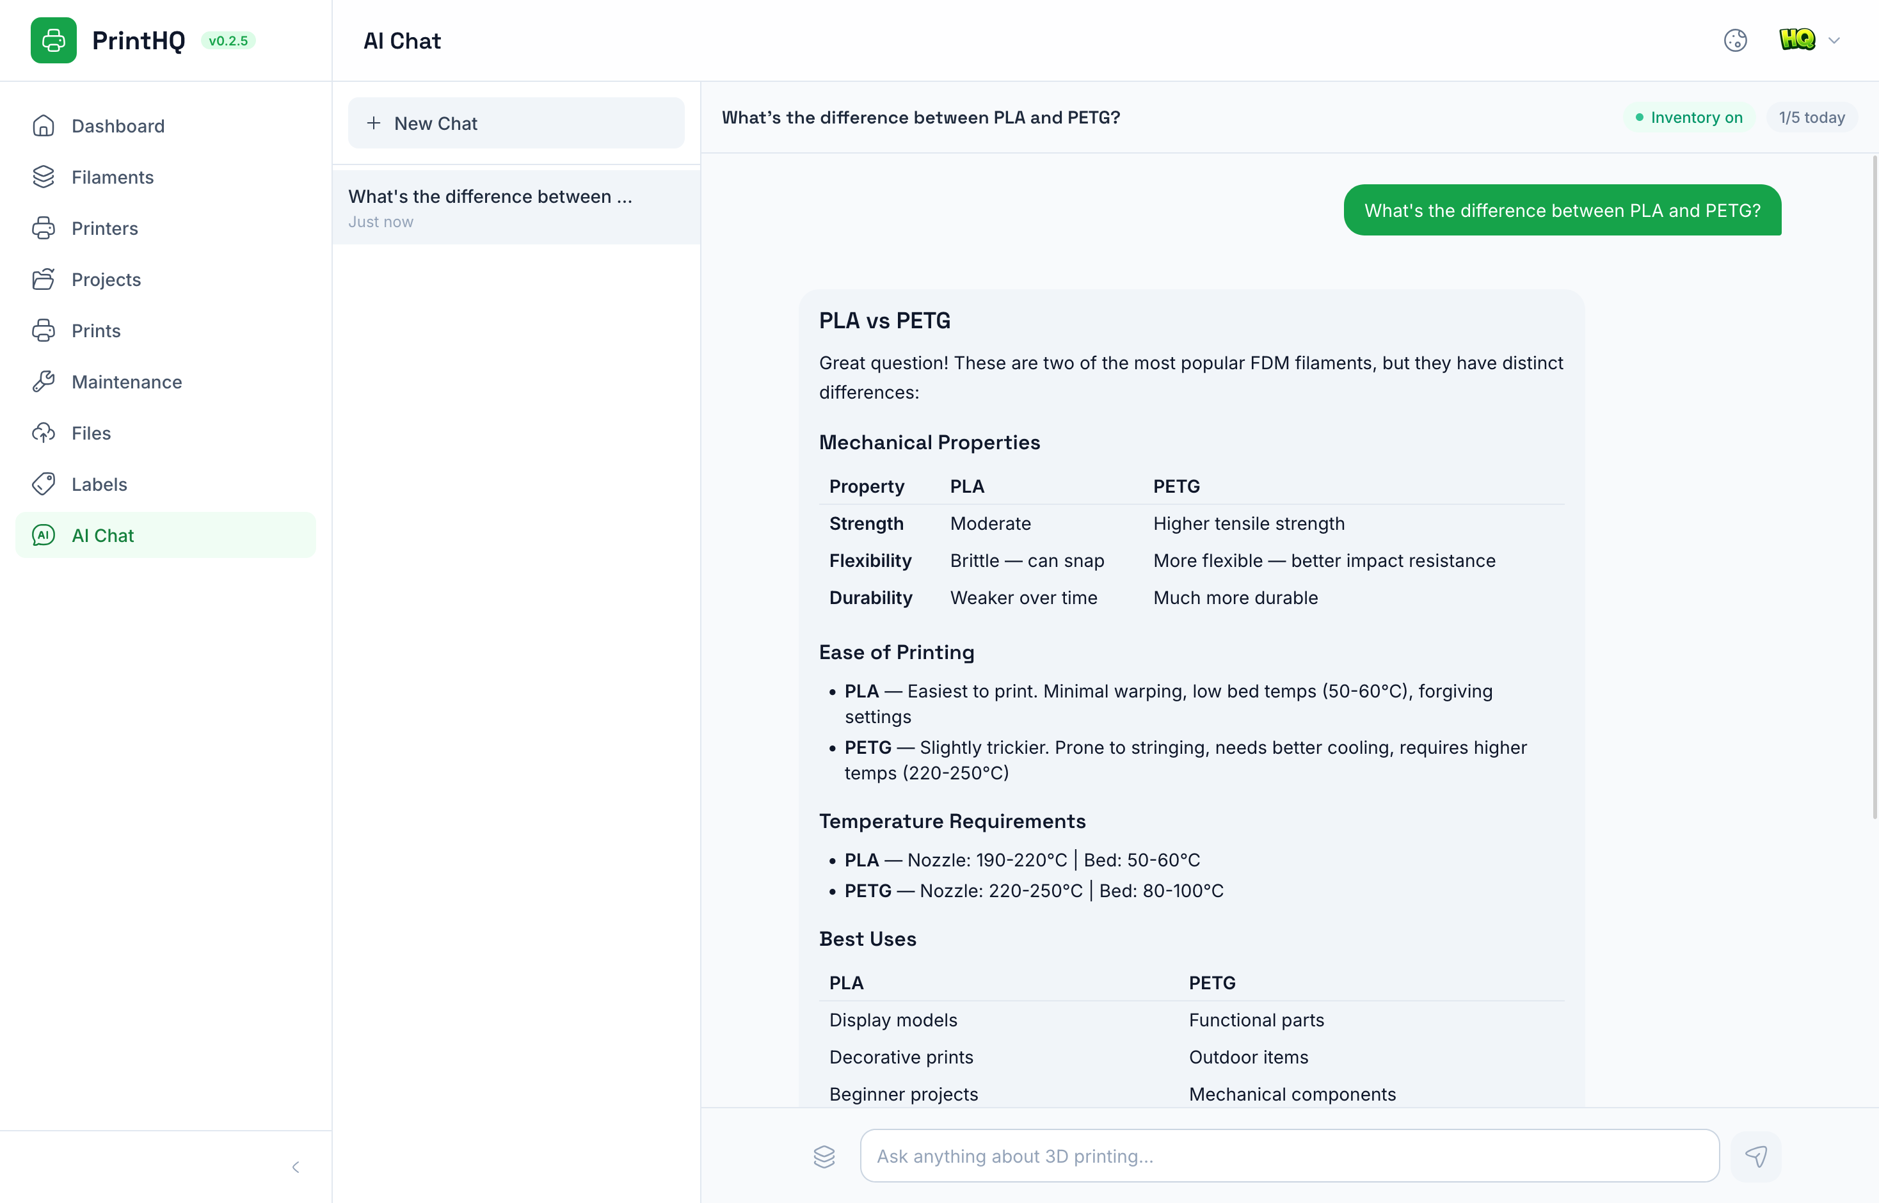
Task: Click the PrintHQ printer logo
Action: (x=53, y=40)
